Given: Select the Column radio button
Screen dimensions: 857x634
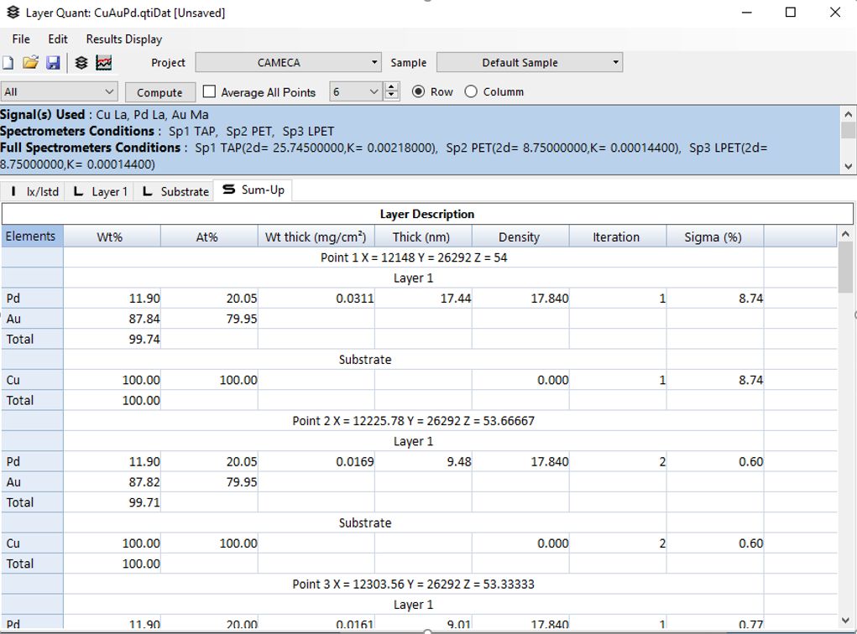Looking at the screenshot, I should tap(471, 92).
